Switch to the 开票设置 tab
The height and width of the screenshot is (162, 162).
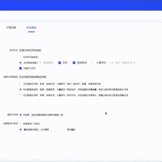11,28
